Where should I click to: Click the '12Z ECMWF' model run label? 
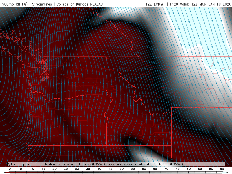click(x=155, y=4)
